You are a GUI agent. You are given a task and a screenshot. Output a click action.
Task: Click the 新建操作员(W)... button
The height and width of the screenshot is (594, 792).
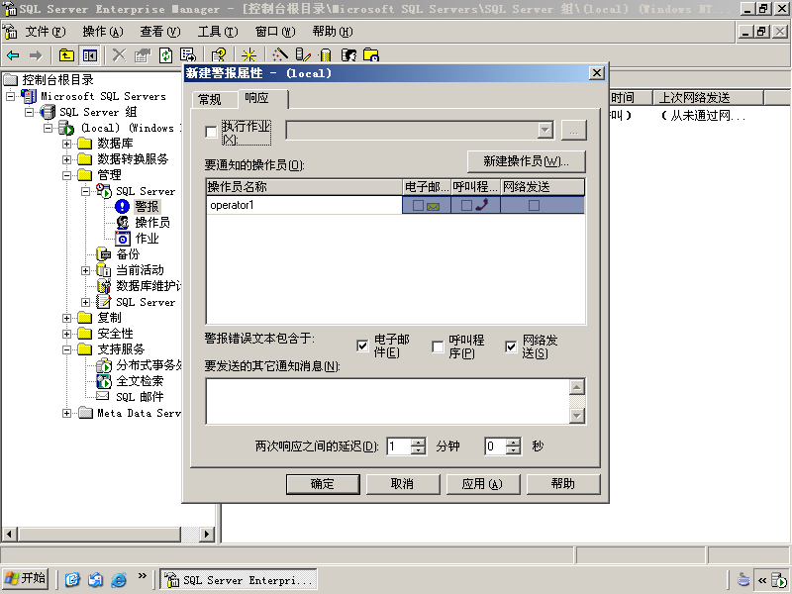[x=527, y=161]
